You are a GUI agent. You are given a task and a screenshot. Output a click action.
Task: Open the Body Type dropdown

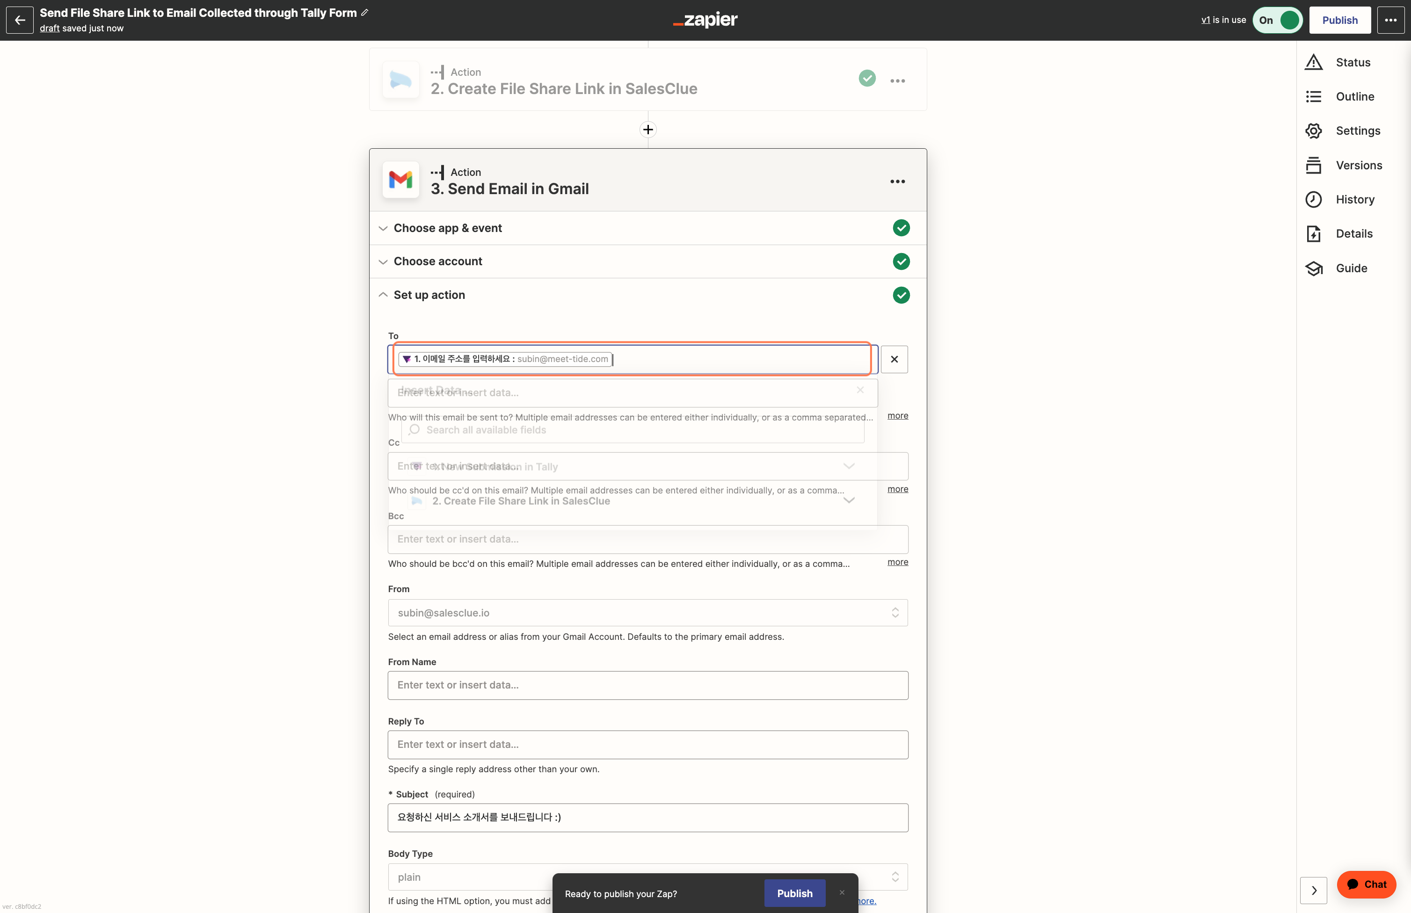(647, 877)
